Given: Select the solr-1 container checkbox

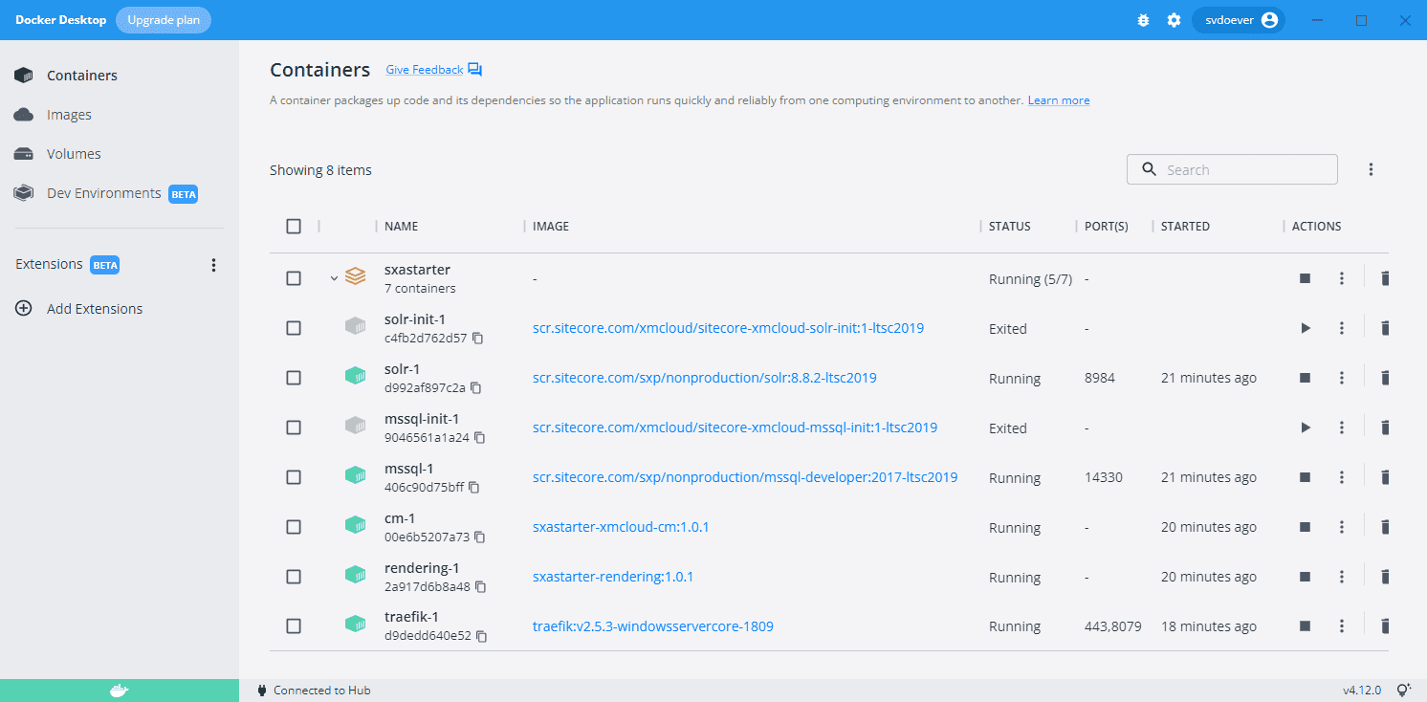Looking at the screenshot, I should (294, 378).
